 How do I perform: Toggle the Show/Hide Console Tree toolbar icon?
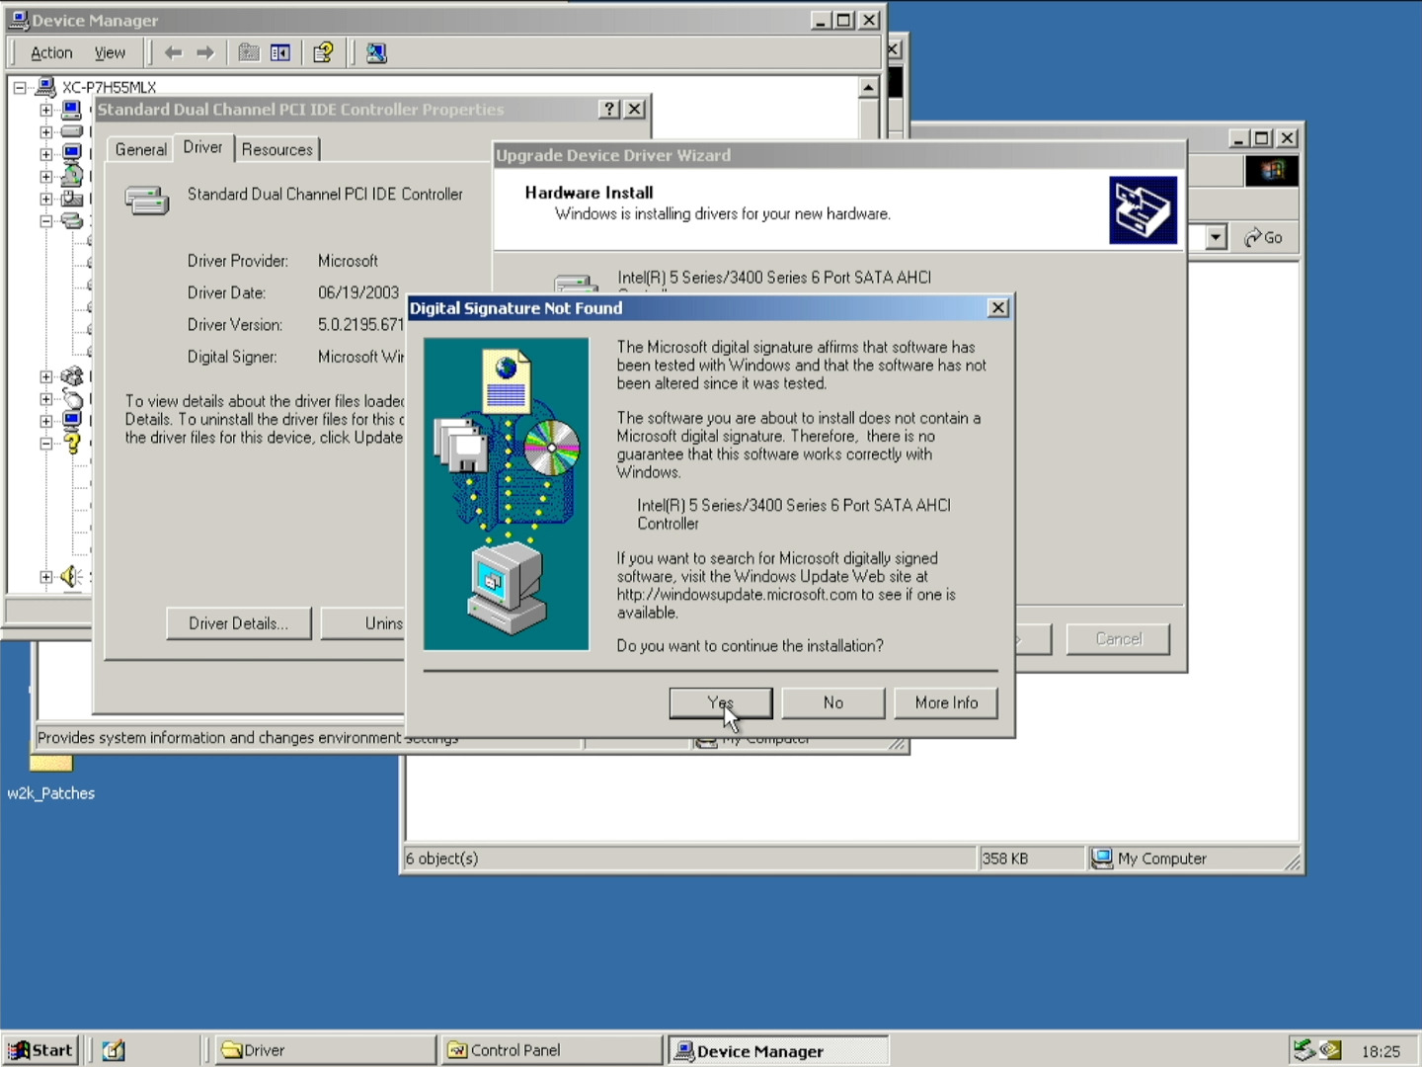(x=280, y=53)
